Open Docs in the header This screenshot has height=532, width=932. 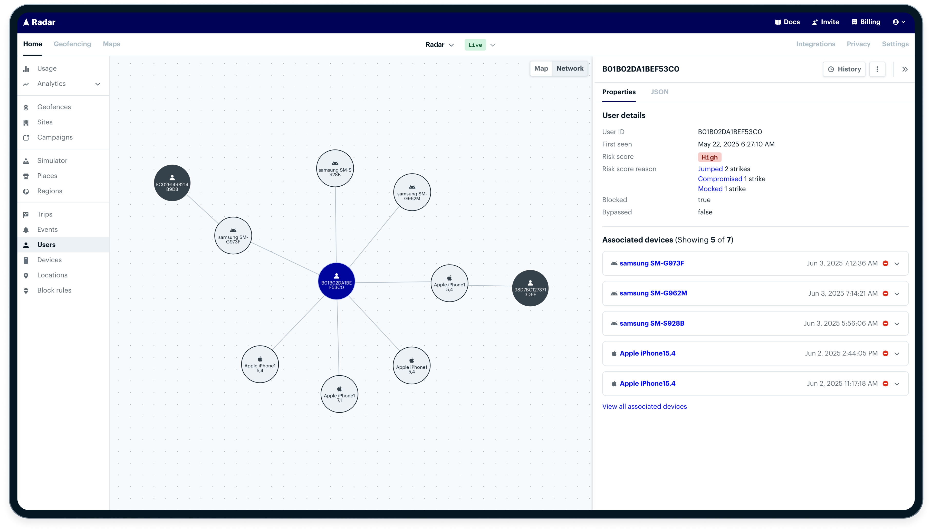(x=787, y=22)
